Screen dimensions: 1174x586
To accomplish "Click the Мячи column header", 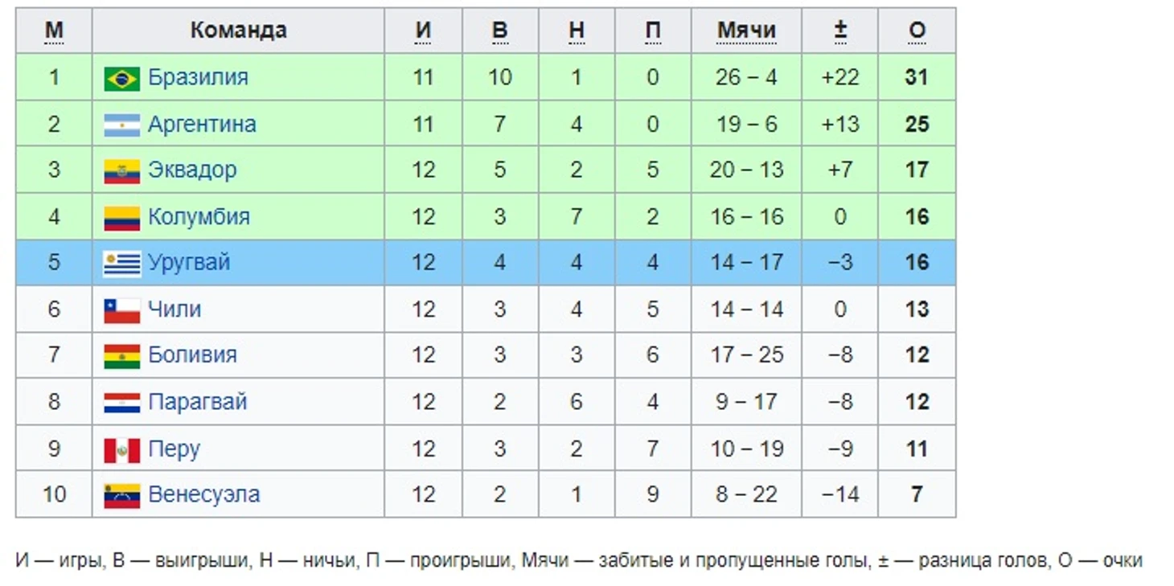I will 745,31.
